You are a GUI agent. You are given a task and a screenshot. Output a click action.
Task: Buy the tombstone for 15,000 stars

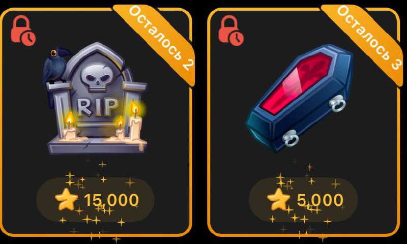95,199
